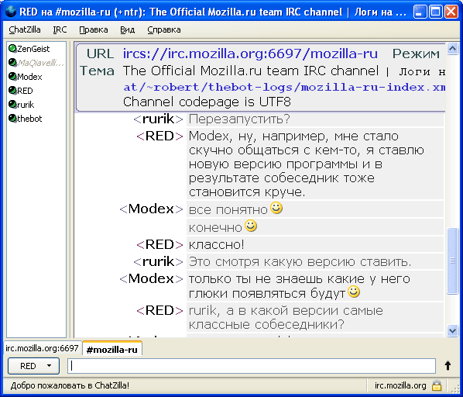Open the RED nickname dropdown

[x=33, y=366]
